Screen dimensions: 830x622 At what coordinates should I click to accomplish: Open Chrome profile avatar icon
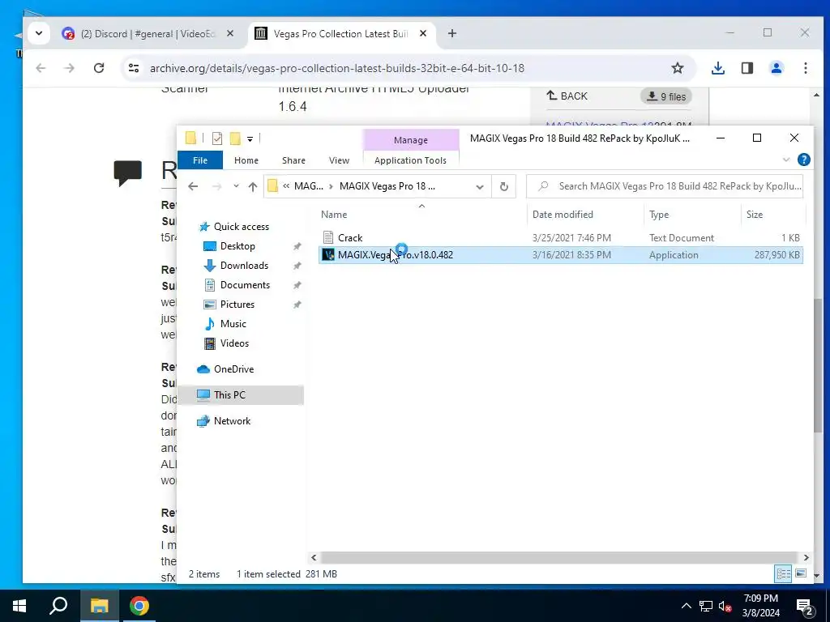pos(776,68)
